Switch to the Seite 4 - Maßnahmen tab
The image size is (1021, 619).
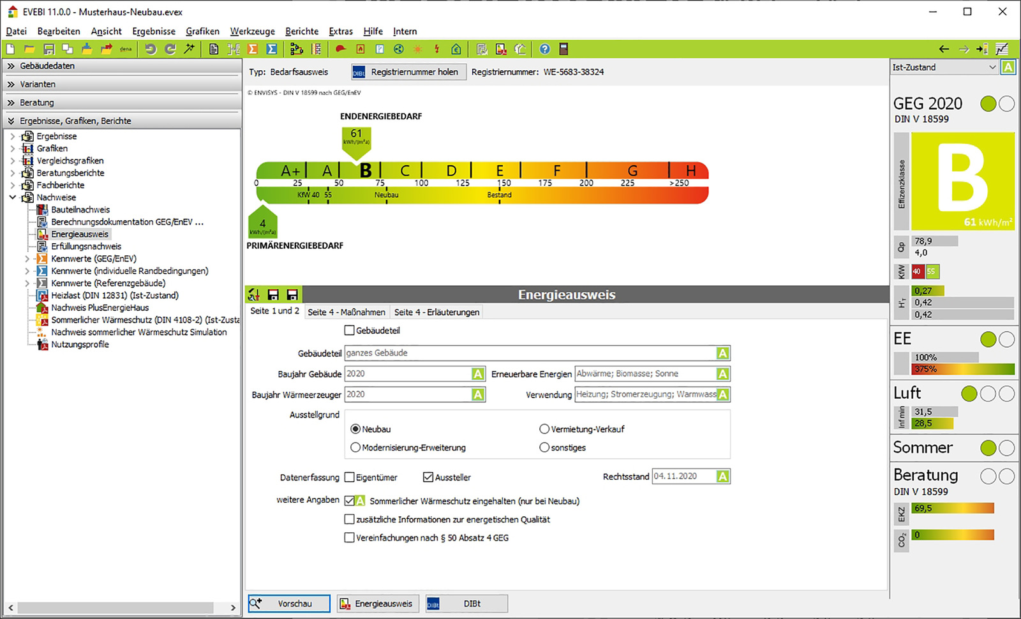point(346,312)
